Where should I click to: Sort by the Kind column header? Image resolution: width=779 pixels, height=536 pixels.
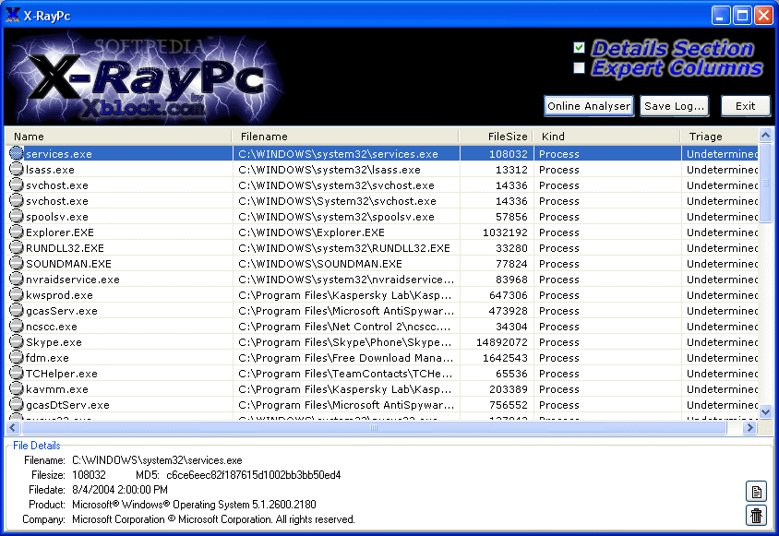(x=606, y=137)
